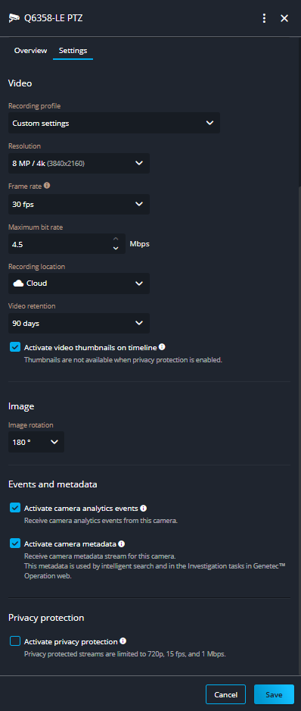
Task: Open the Image rotation dropdown showing 180°
Action: [x=36, y=442]
